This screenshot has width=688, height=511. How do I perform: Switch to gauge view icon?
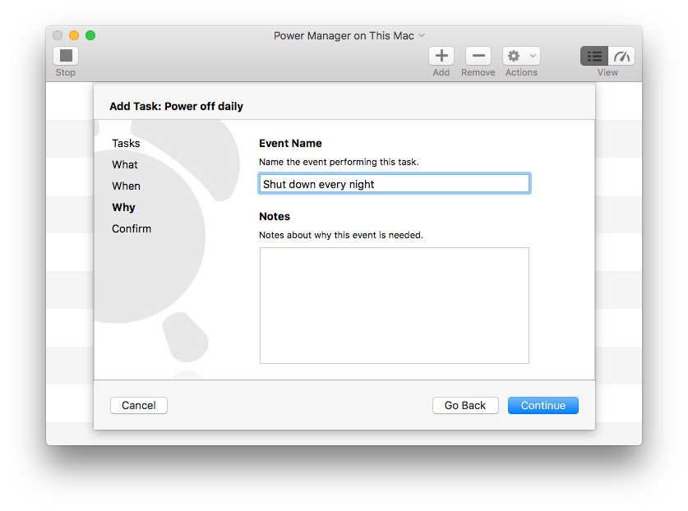pos(621,56)
